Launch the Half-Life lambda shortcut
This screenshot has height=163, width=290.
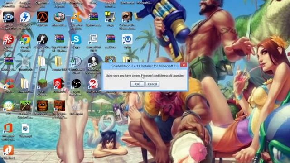(42, 17)
